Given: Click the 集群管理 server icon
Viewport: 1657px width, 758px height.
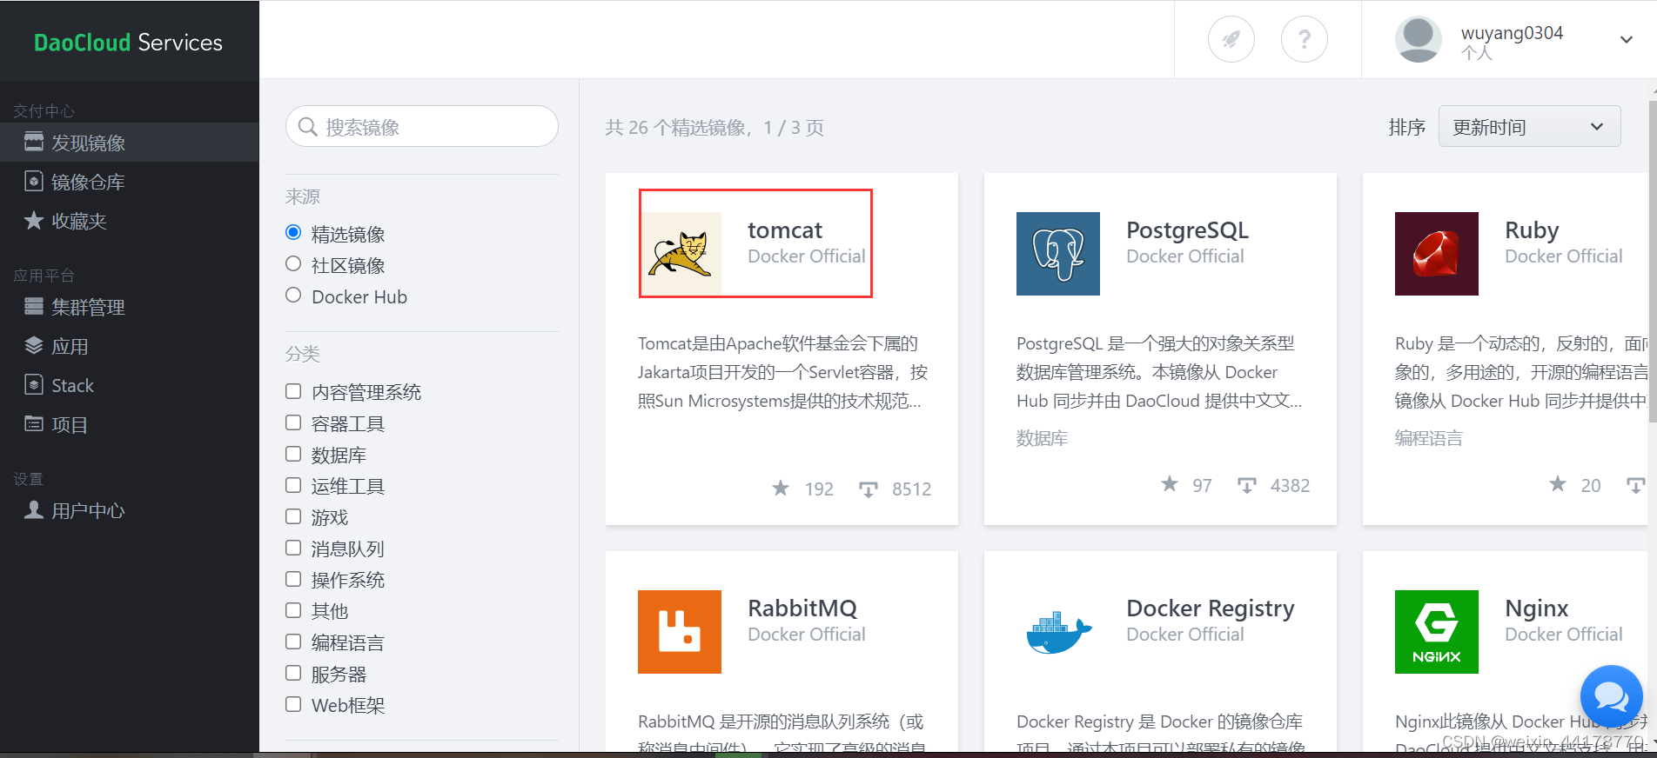Looking at the screenshot, I should pyautogui.click(x=34, y=306).
